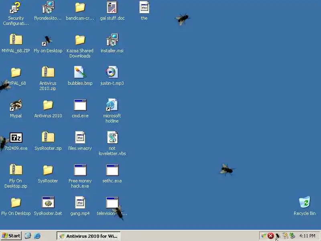
Task: Click the first quick launch icon beside Start
Action: click(28, 236)
